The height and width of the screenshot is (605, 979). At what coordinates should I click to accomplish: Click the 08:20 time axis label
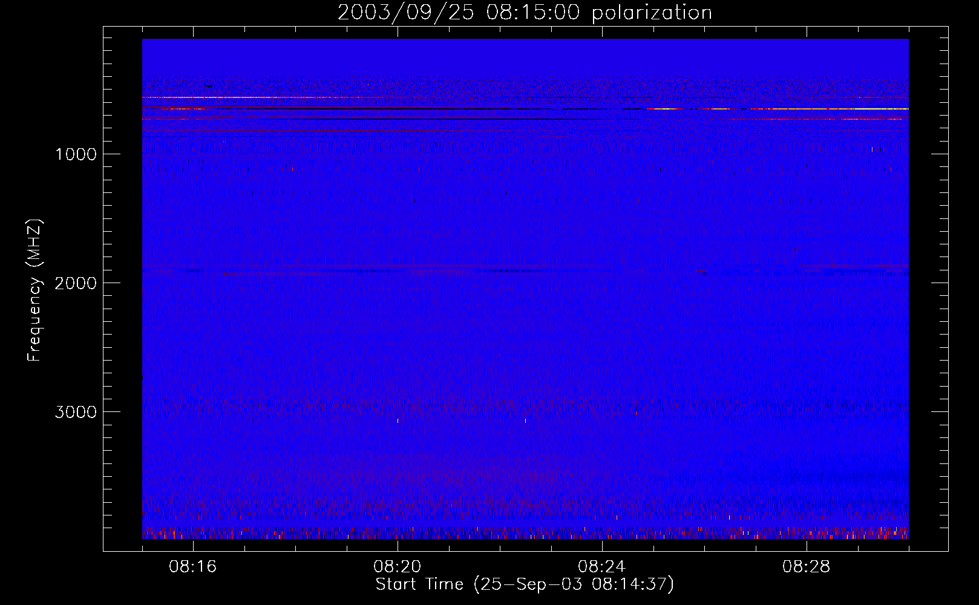pos(397,567)
